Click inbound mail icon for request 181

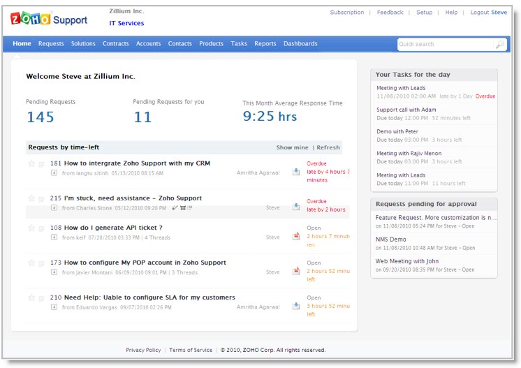[x=295, y=172]
